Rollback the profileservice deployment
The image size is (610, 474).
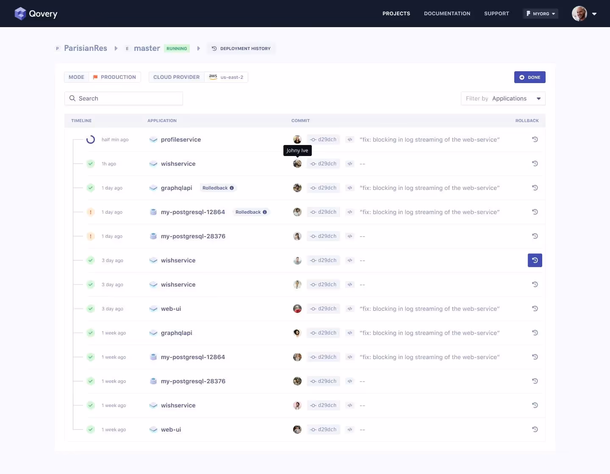click(535, 139)
